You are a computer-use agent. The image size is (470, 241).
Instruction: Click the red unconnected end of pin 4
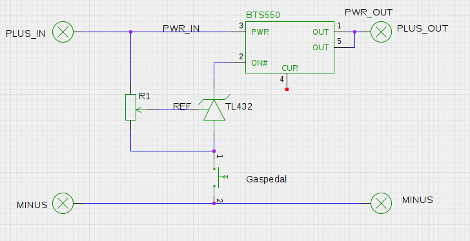(287, 89)
